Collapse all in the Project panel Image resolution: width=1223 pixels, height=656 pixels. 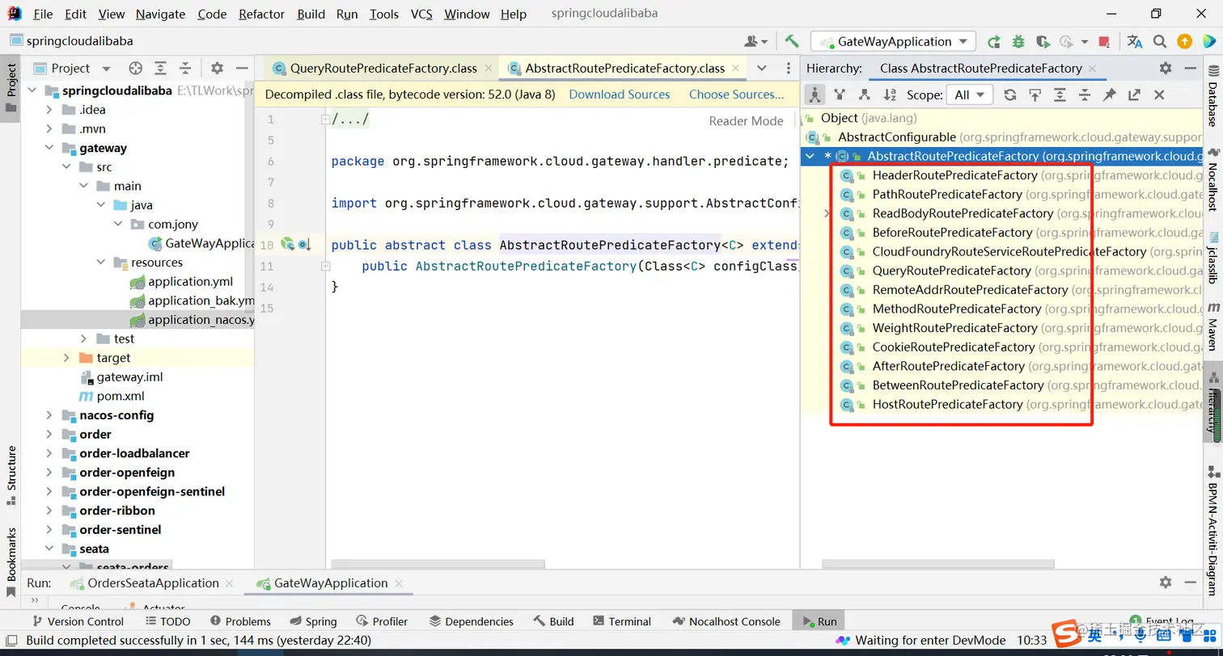point(185,68)
